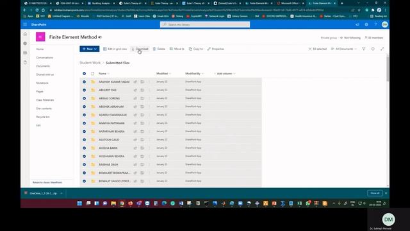Click the folder icon for ADARSH SWARNAKAR
The height and width of the screenshot is (231, 410).
pyautogui.click(x=93, y=115)
